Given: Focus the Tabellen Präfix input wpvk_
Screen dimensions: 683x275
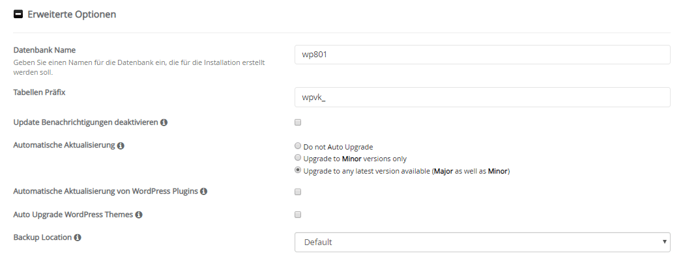Looking at the screenshot, I should pos(482,98).
